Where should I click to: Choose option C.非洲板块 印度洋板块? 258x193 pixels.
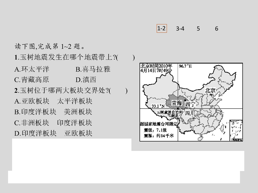click(x=53, y=123)
